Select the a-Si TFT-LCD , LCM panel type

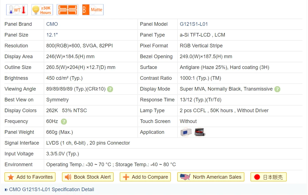pyautogui.click(x=202, y=35)
